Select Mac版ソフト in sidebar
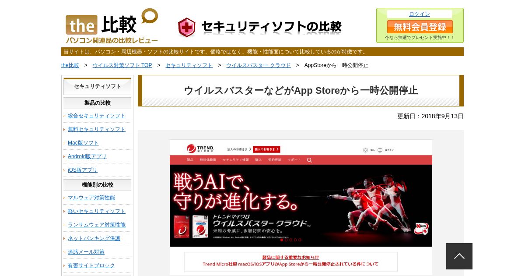The width and height of the screenshot is (525, 276). pos(83,143)
